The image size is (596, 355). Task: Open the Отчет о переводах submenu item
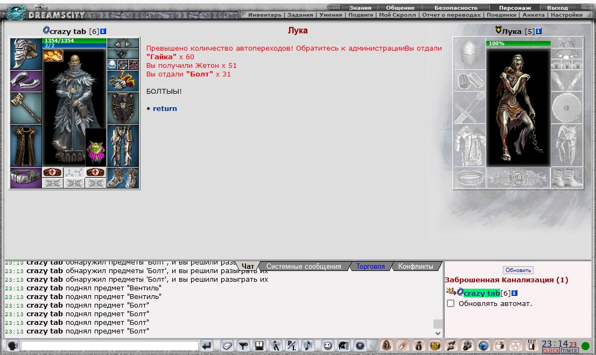click(x=452, y=15)
